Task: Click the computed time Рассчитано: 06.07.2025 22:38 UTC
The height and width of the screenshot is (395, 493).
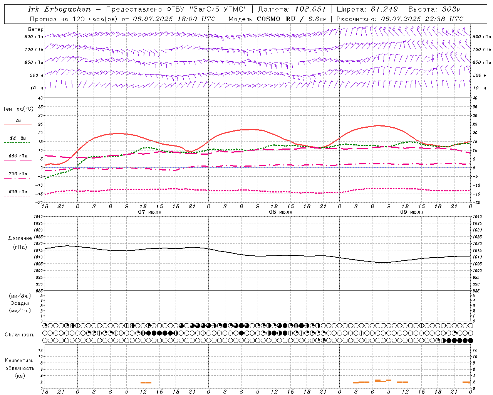Action: (400, 19)
